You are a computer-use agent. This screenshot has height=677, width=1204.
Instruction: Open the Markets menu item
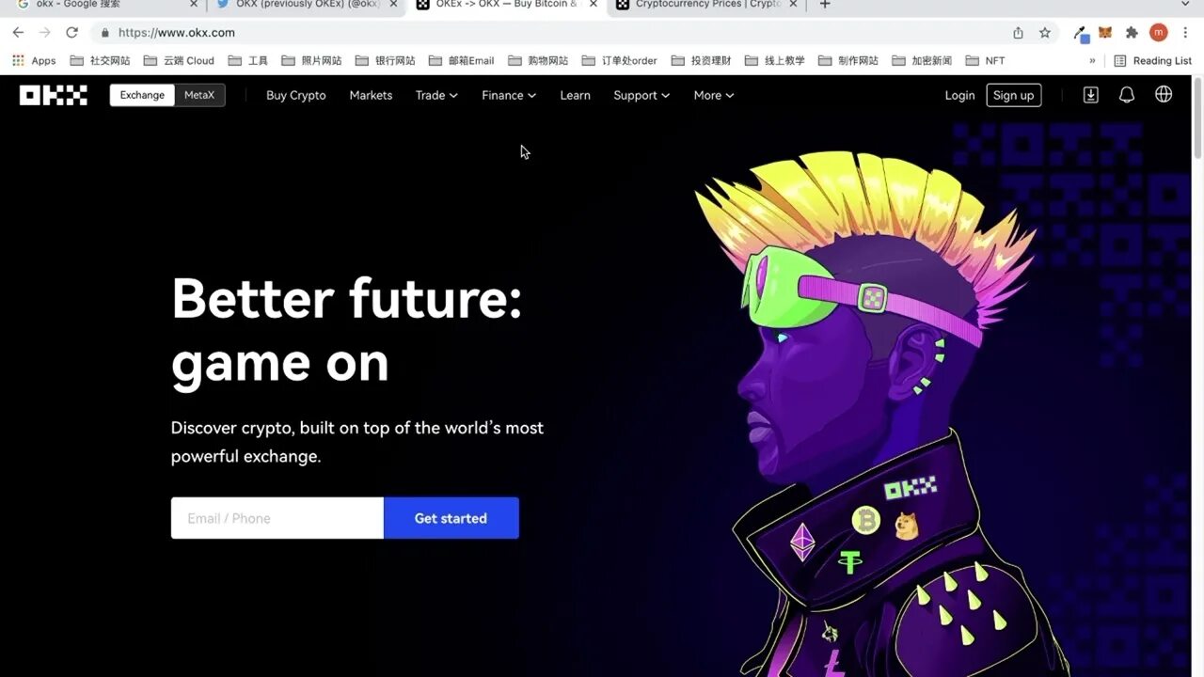(x=371, y=95)
